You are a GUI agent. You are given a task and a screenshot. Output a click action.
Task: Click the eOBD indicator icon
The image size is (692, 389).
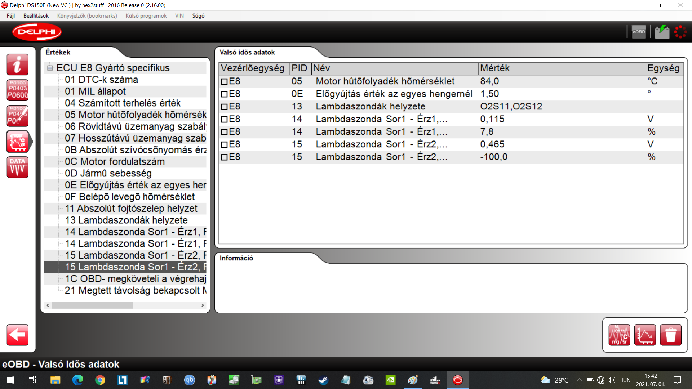point(639,32)
